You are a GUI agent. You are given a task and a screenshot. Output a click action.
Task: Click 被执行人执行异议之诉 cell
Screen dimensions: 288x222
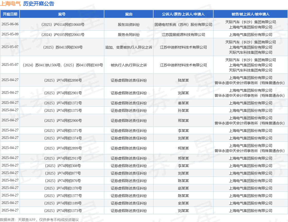click(129, 65)
